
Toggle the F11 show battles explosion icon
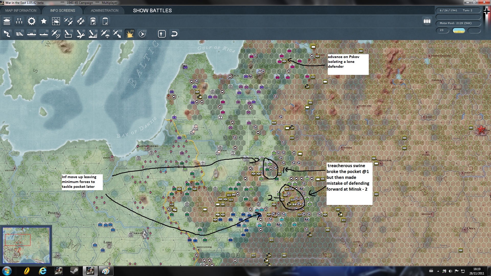pyautogui.click(x=130, y=34)
